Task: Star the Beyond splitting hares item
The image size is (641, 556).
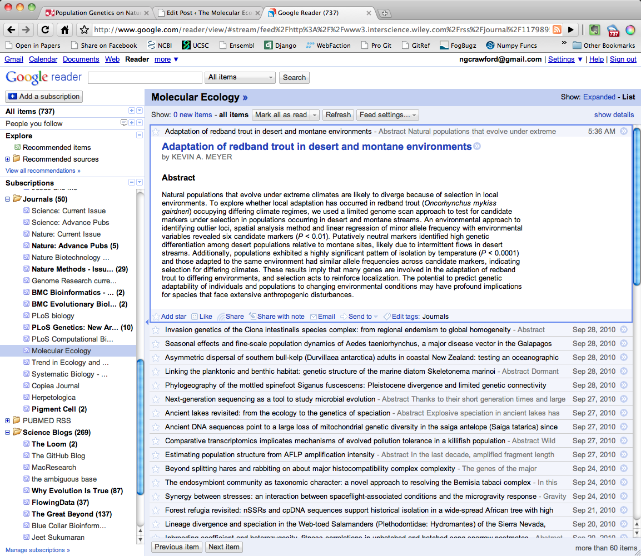Action: point(156,469)
